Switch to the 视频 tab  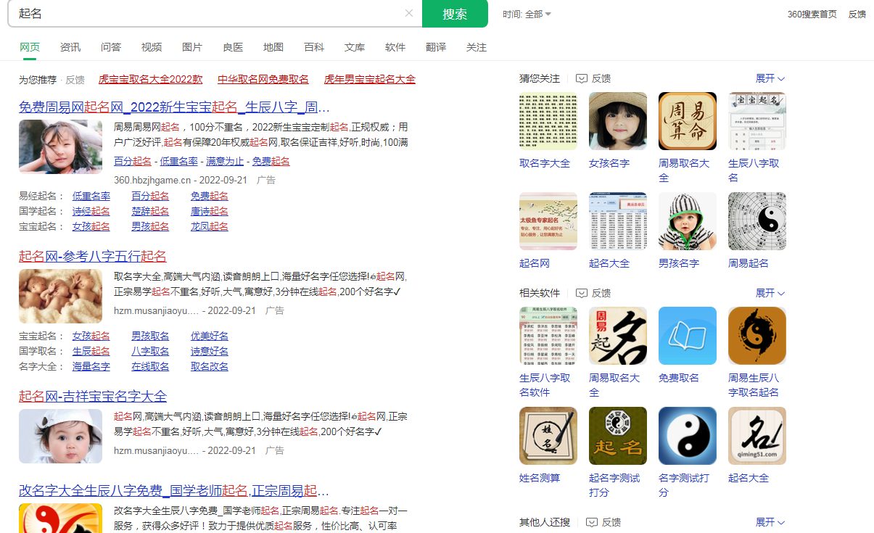pos(152,47)
